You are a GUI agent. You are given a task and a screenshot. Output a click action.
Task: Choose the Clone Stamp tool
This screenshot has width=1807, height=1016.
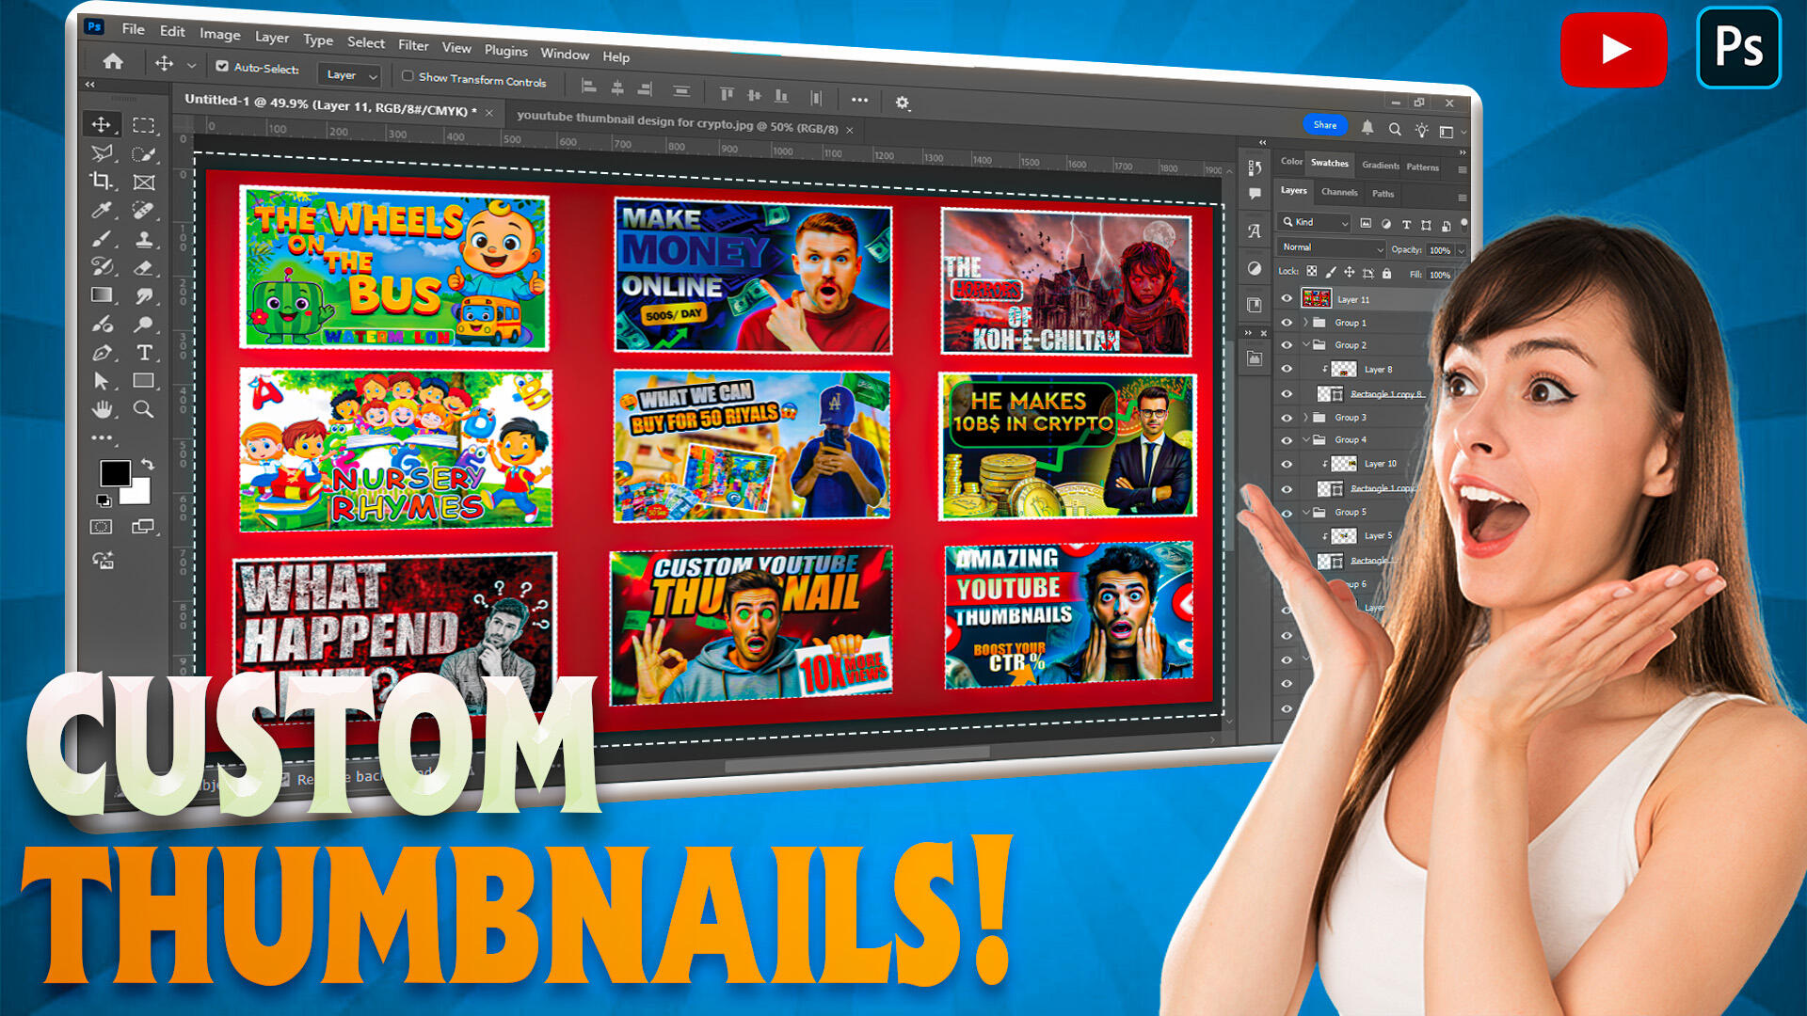(143, 239)
